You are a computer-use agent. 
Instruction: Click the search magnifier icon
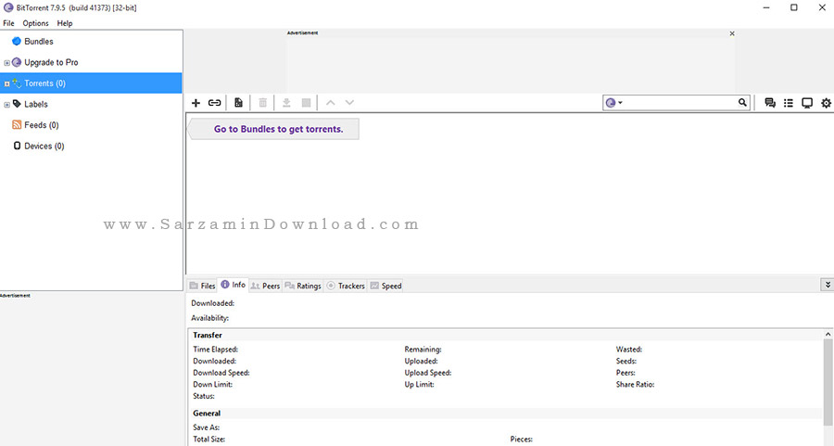pyautogui.click(x=742, y=102)
